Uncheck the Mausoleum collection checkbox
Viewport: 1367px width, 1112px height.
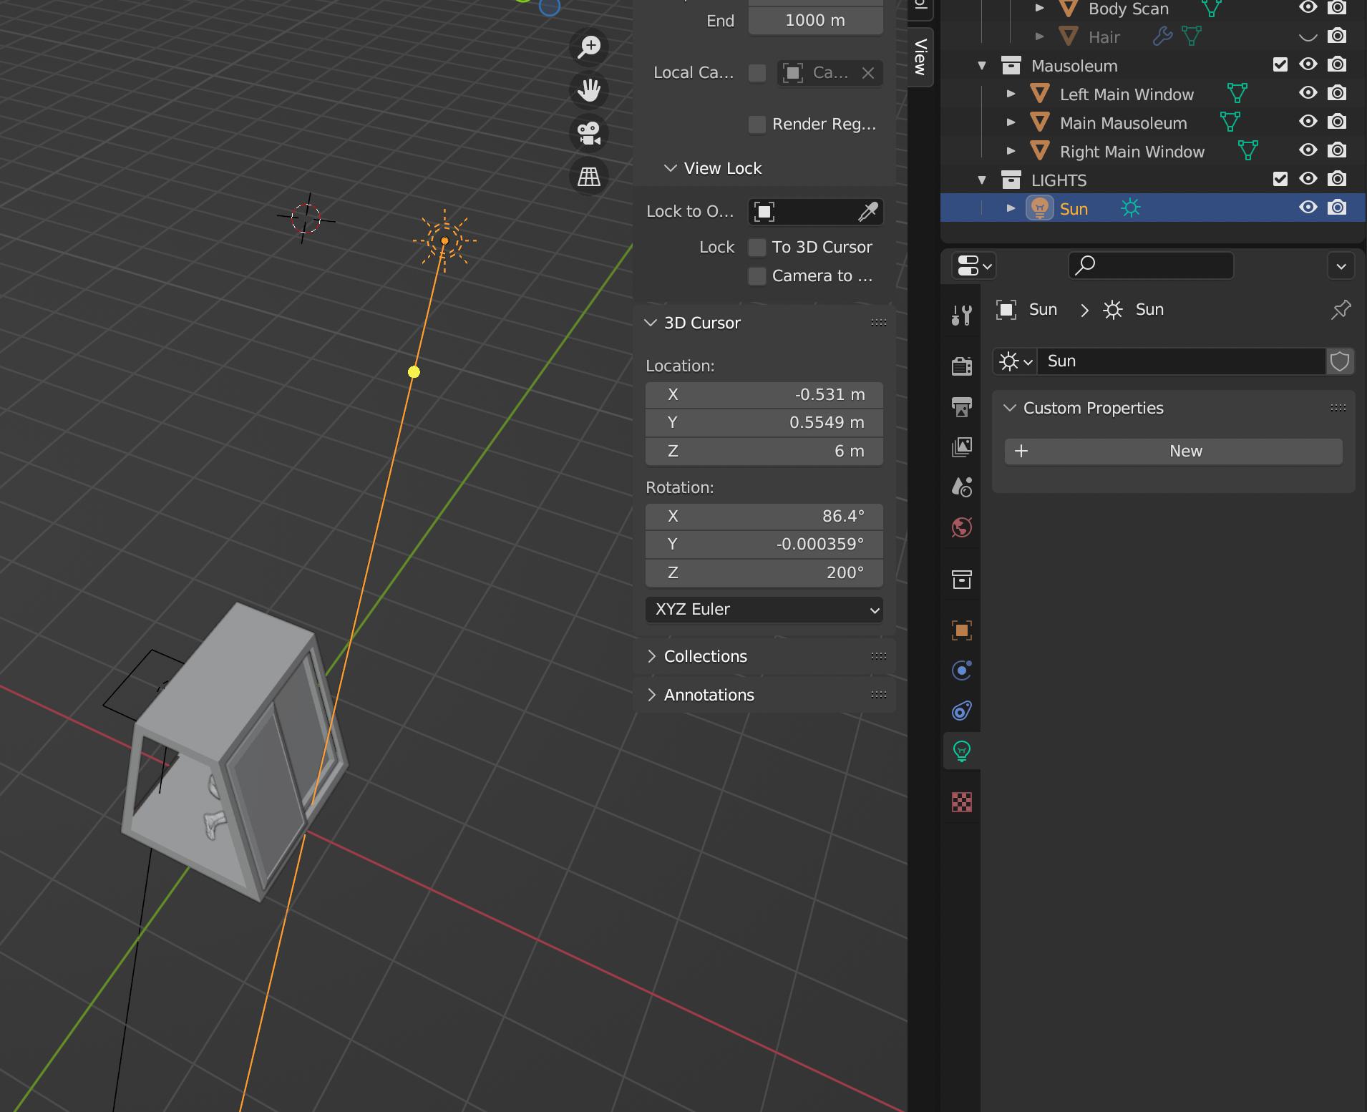pyautogui.click(x=1280, y=65)
